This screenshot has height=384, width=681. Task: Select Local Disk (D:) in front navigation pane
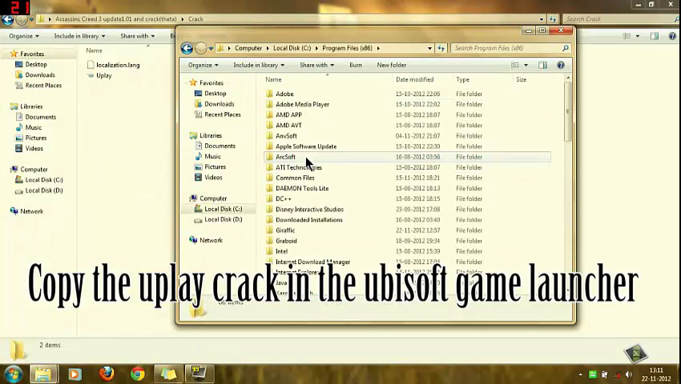223,219
